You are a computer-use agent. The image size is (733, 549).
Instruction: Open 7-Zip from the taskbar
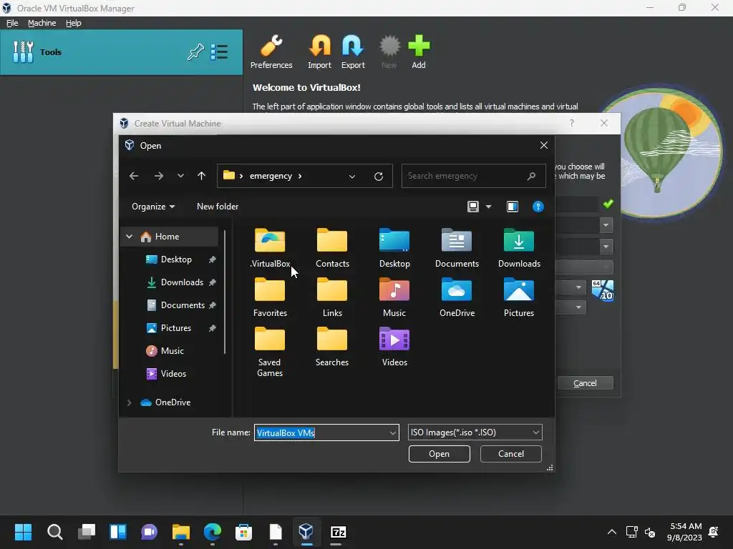coord(338,532)
